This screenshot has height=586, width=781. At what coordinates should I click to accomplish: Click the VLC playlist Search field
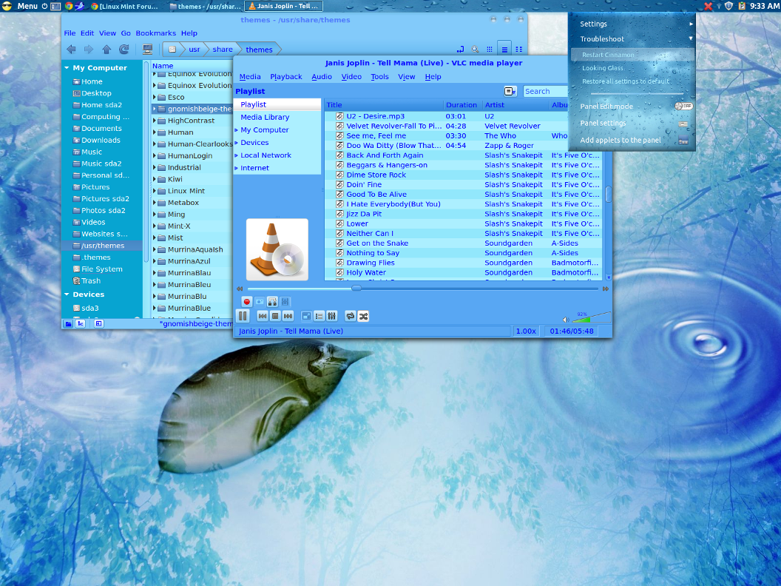pyautogui.click(x=545, y=91)
